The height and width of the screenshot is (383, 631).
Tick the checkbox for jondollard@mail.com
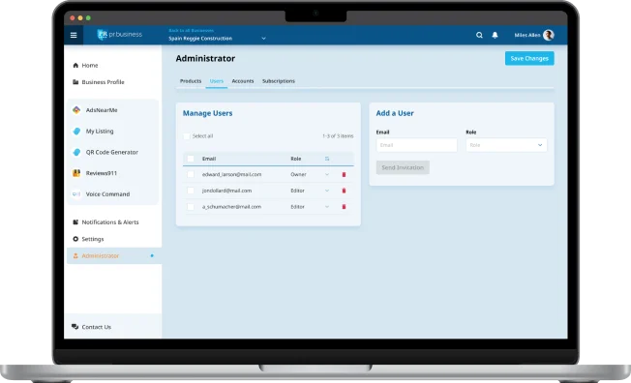coord(191,191)
